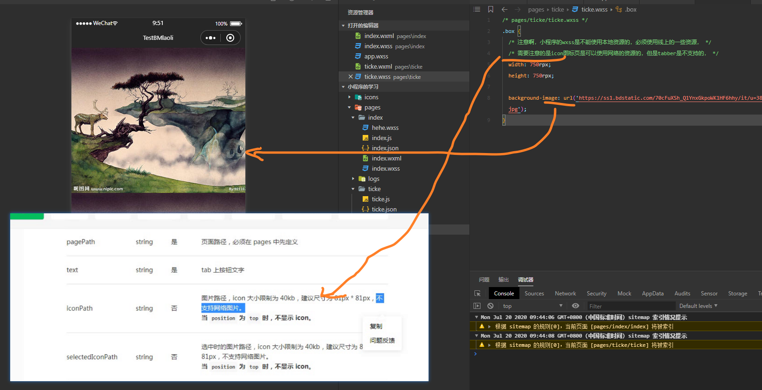Clear the console with the circle-slash icon
This screenshot has width=762, height=390.
(491, 306)
